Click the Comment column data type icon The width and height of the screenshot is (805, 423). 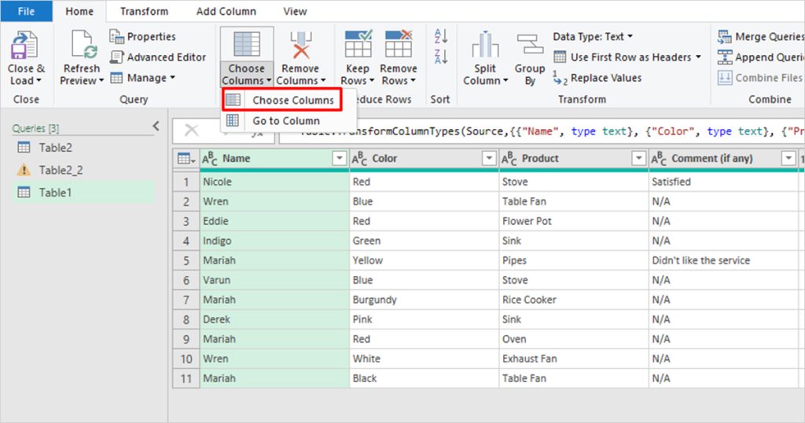pos(659,159)
